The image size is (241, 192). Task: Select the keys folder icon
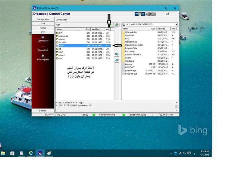click(x=57, y=46)
